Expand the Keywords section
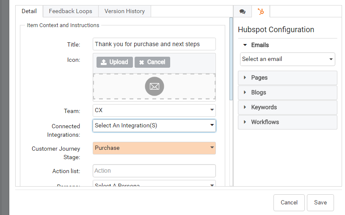This screenshot has height=215, width=345. [x=287, y=107]
